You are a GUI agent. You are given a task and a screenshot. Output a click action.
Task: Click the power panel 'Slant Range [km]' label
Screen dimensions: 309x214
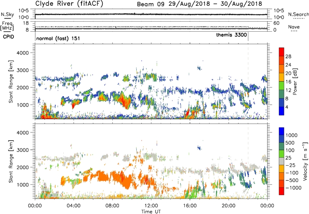click(x=11, y=82)
